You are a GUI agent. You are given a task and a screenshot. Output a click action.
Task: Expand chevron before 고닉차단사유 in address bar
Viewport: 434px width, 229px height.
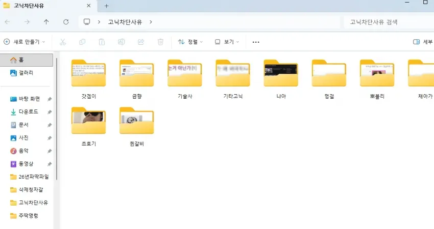point(99,22)
